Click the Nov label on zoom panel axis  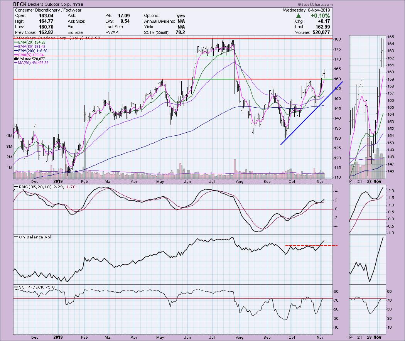(x=377, y=337)
